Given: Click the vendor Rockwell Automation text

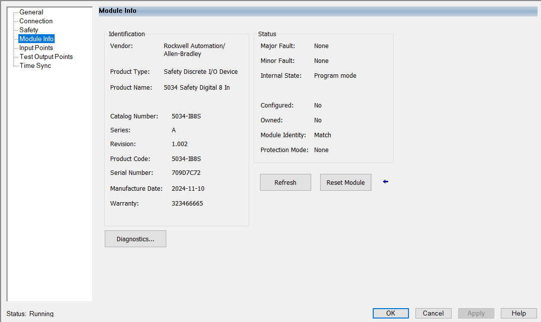Looking at the screenshot, I should 194,50.
